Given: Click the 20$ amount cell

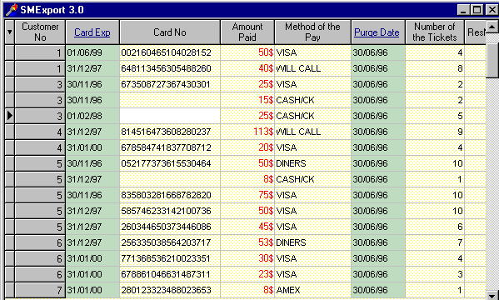Looking at the screenshot, I should click(247, 147).
